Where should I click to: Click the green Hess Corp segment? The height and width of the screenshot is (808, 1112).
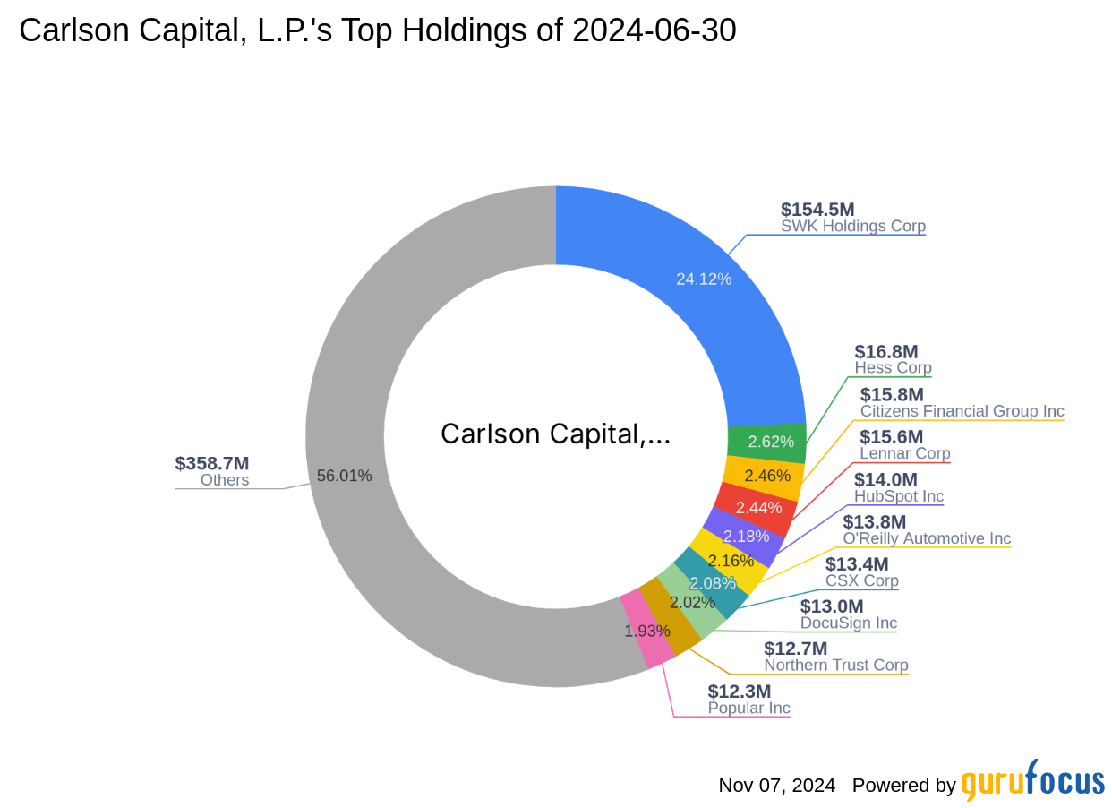coord(772,442)
